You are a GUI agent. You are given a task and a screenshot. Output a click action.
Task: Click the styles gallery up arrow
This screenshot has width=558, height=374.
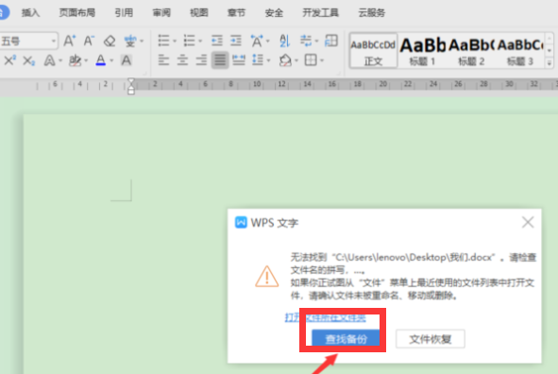point(550,38)
